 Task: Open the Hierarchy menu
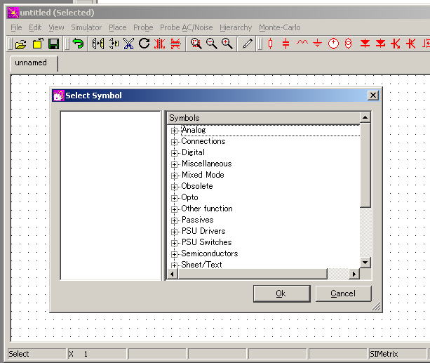(x=236, y=27)
